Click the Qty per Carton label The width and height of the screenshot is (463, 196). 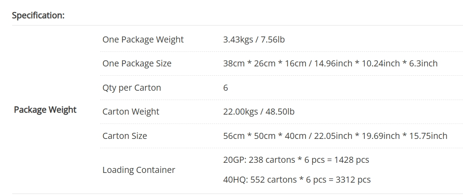pos(132,87)
